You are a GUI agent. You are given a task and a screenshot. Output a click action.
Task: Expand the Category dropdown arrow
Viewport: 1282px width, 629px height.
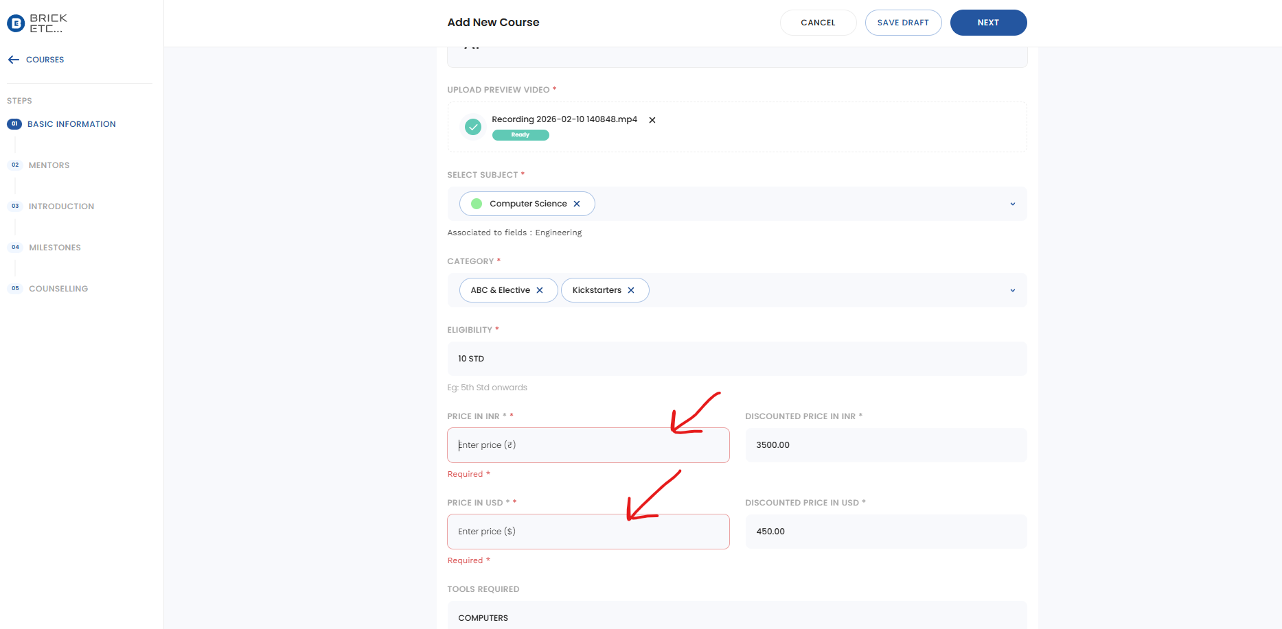(1012, 290)
